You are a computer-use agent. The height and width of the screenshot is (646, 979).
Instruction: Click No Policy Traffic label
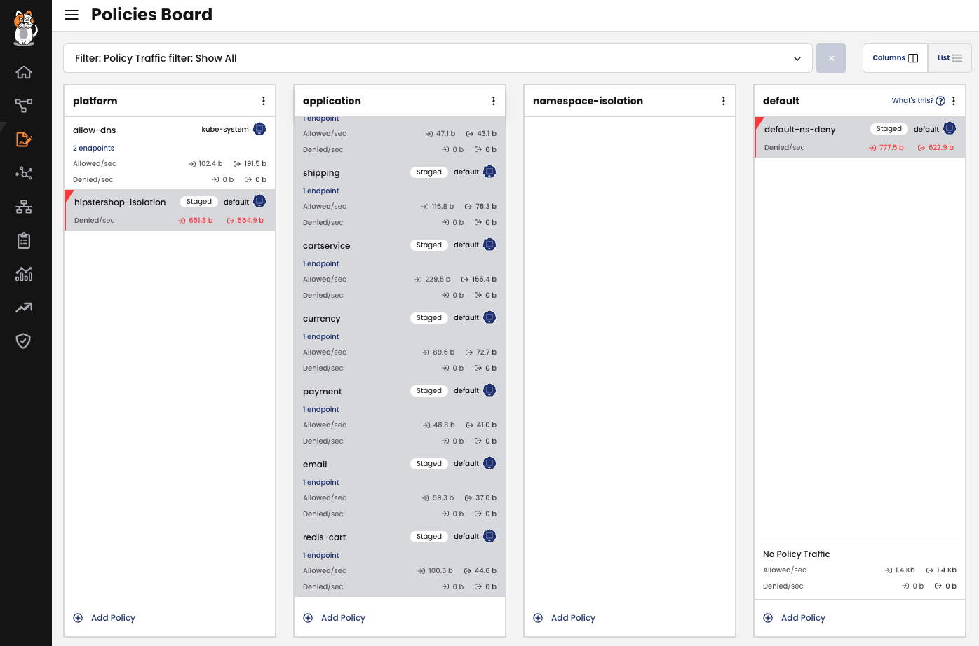click(796, 554)
